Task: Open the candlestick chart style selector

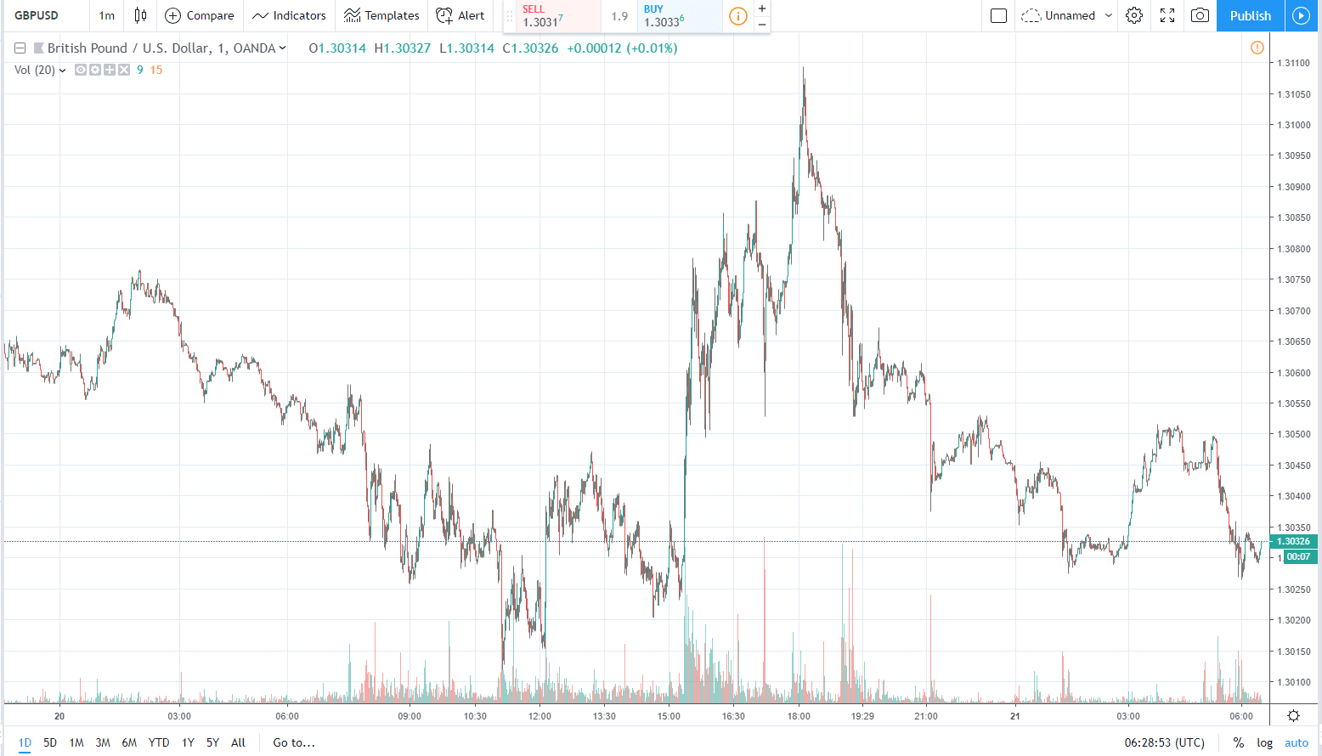Action: point(140,15)
